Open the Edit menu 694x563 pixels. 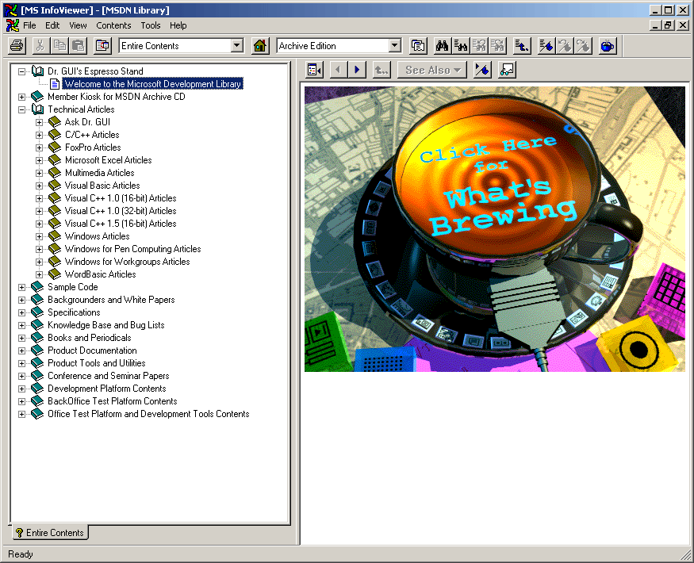[x=52, y=25]
